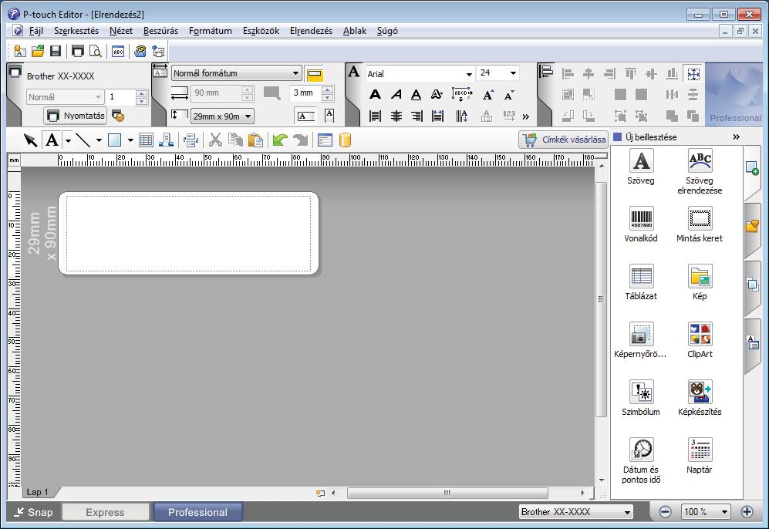The width and height of the screenshot is (769, 529).
Task: Click the yellow label color swatch
Action: [x=315, y=75]
